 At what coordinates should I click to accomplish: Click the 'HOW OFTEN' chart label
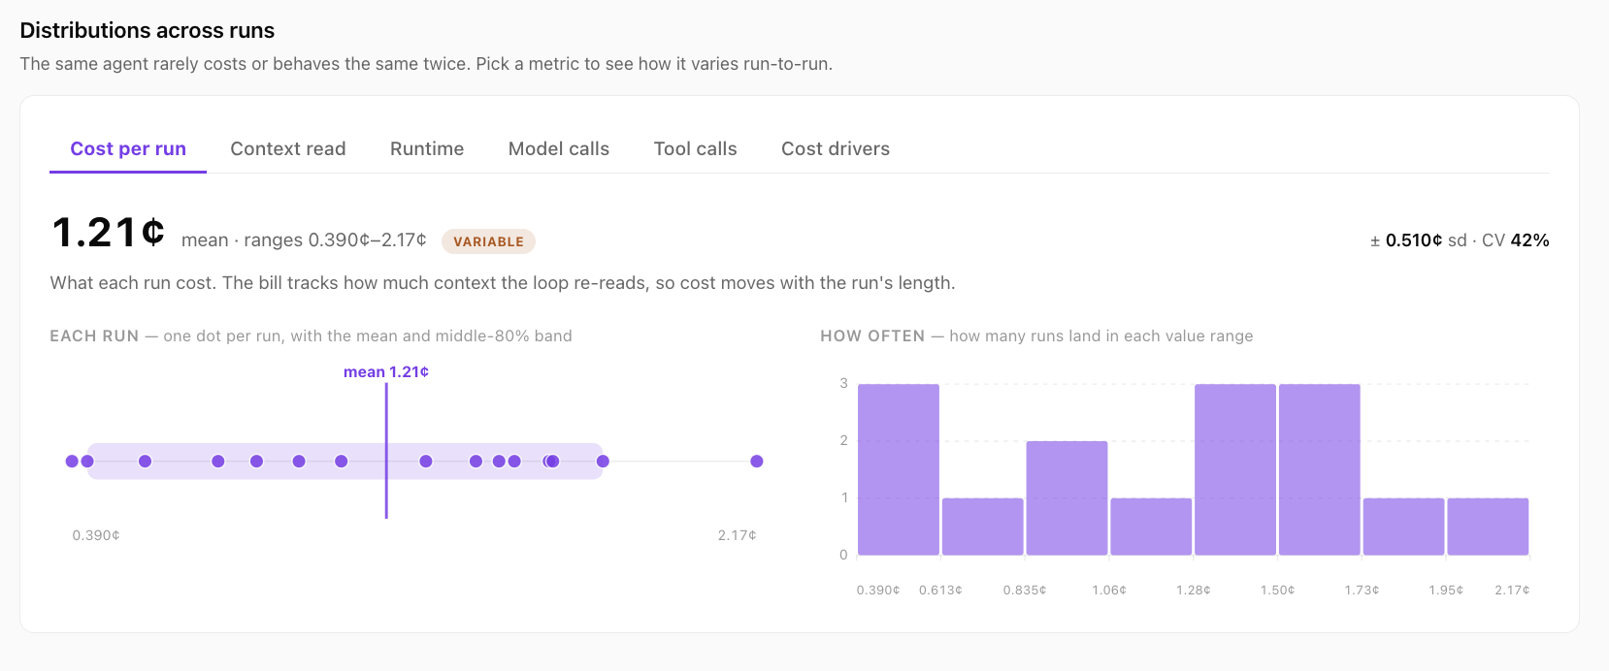click(x=872, y=335)
